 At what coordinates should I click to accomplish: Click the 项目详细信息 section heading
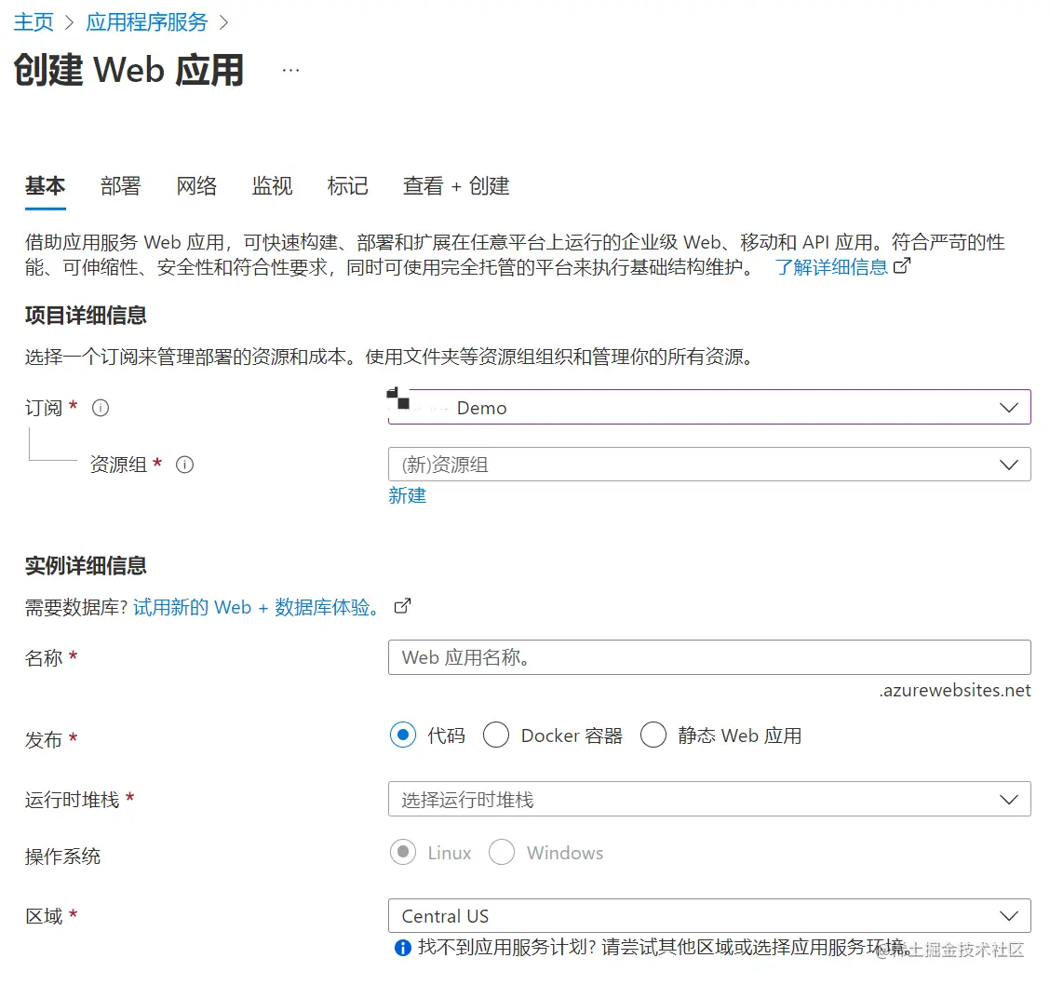86,315
